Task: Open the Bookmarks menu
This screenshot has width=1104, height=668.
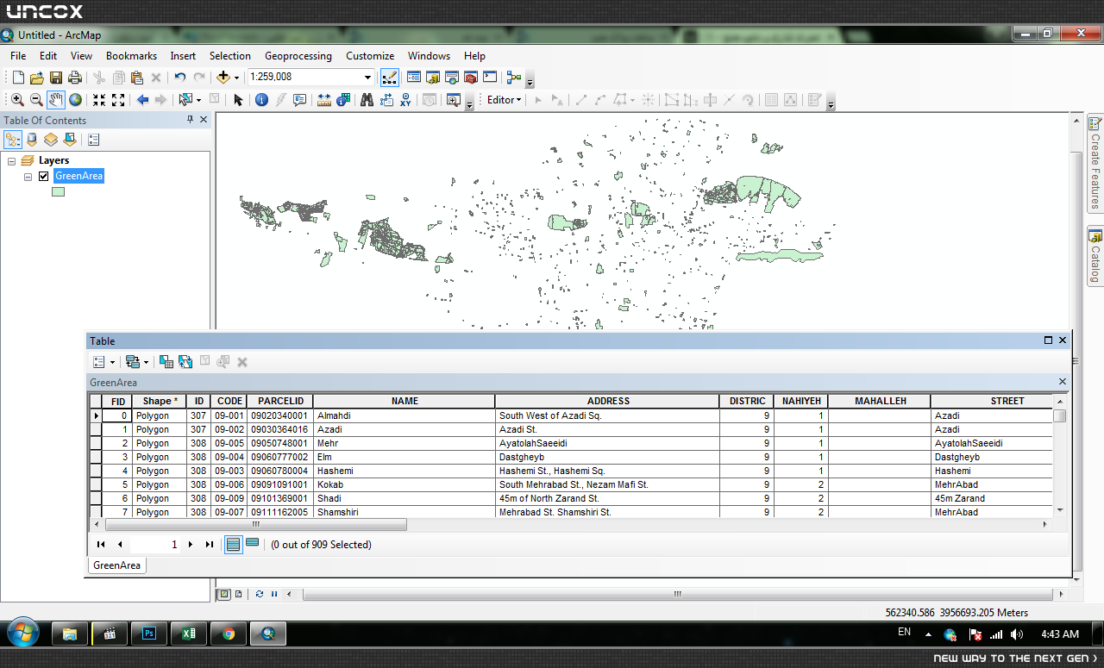Action: coord(131,56)
